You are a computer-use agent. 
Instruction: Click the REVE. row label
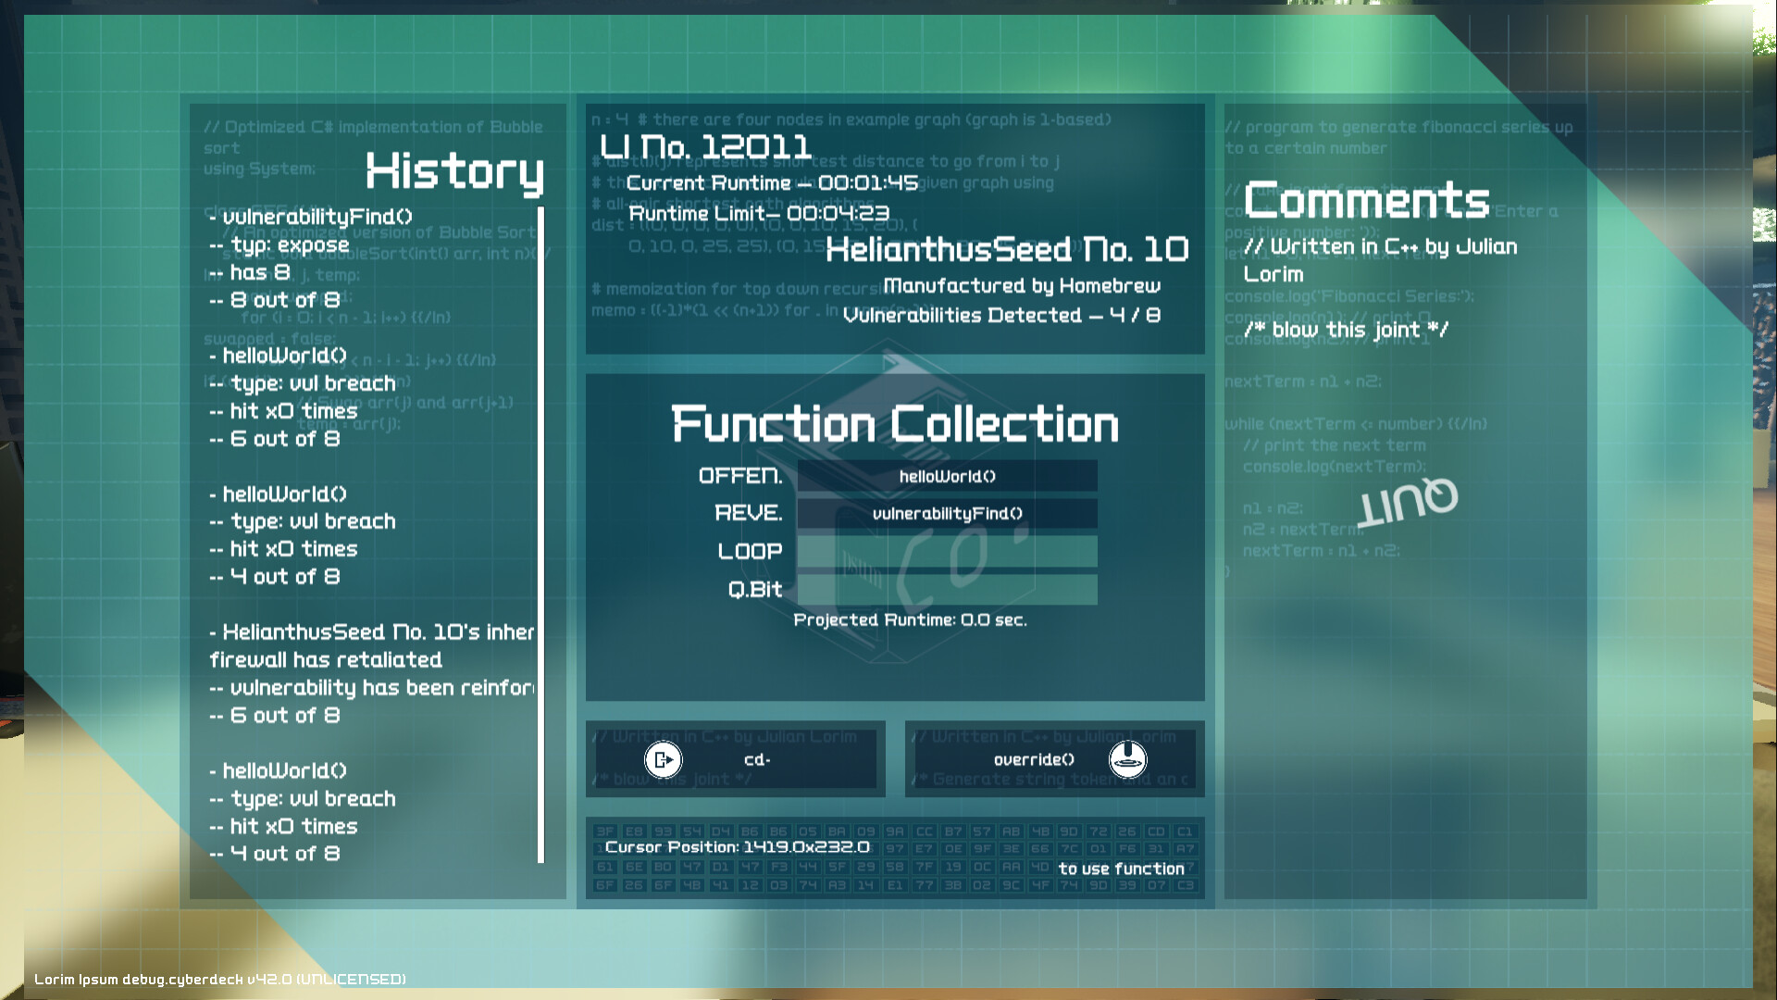coord(749,513)
